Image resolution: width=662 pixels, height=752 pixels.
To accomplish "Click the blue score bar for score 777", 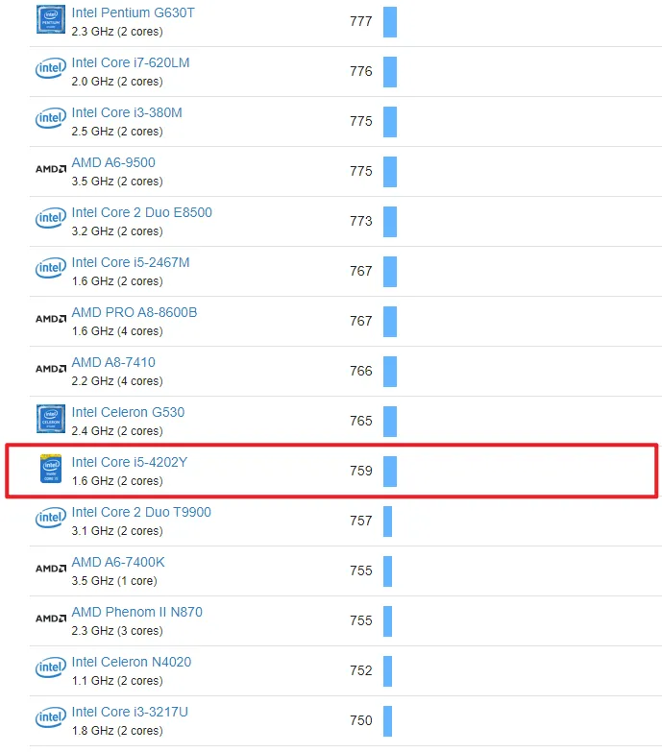I will coord(389,21).
